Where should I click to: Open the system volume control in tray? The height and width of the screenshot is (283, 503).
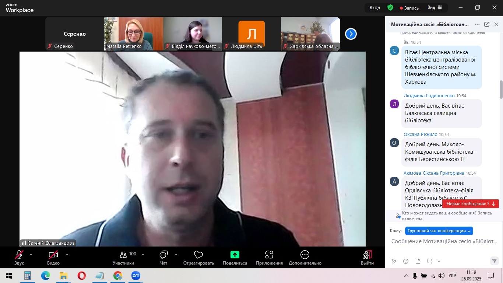pyautogui.click(x=442, y=276)
